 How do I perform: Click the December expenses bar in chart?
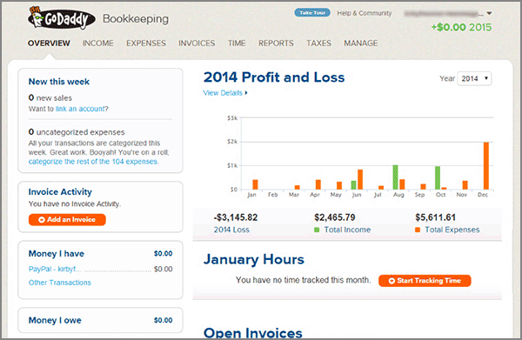[x=486, y=166]
